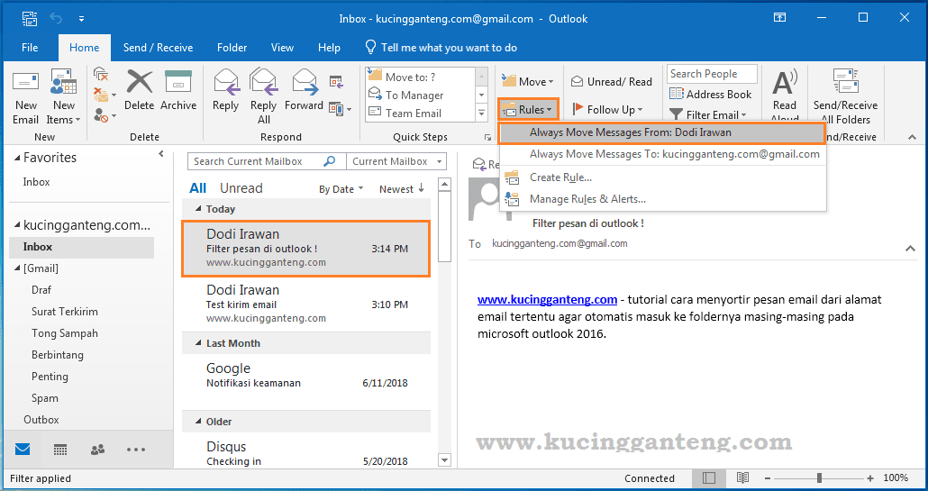Screen dimensions: 928x491
Task: Open Calendar view in navigation bar
Action: coord(60,450)
